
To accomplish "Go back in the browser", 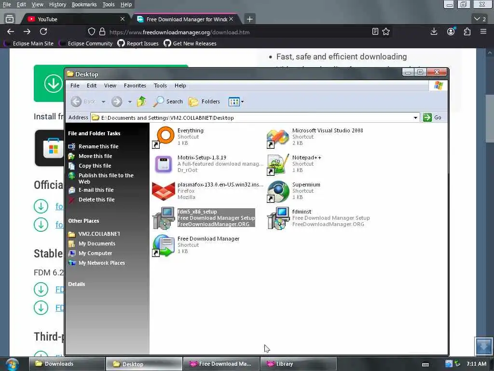I will [11, 31].
